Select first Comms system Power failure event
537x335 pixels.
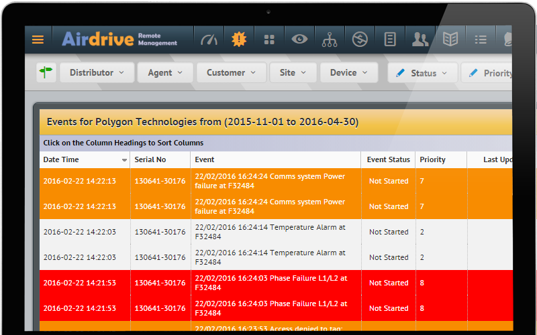click(276, 181)
